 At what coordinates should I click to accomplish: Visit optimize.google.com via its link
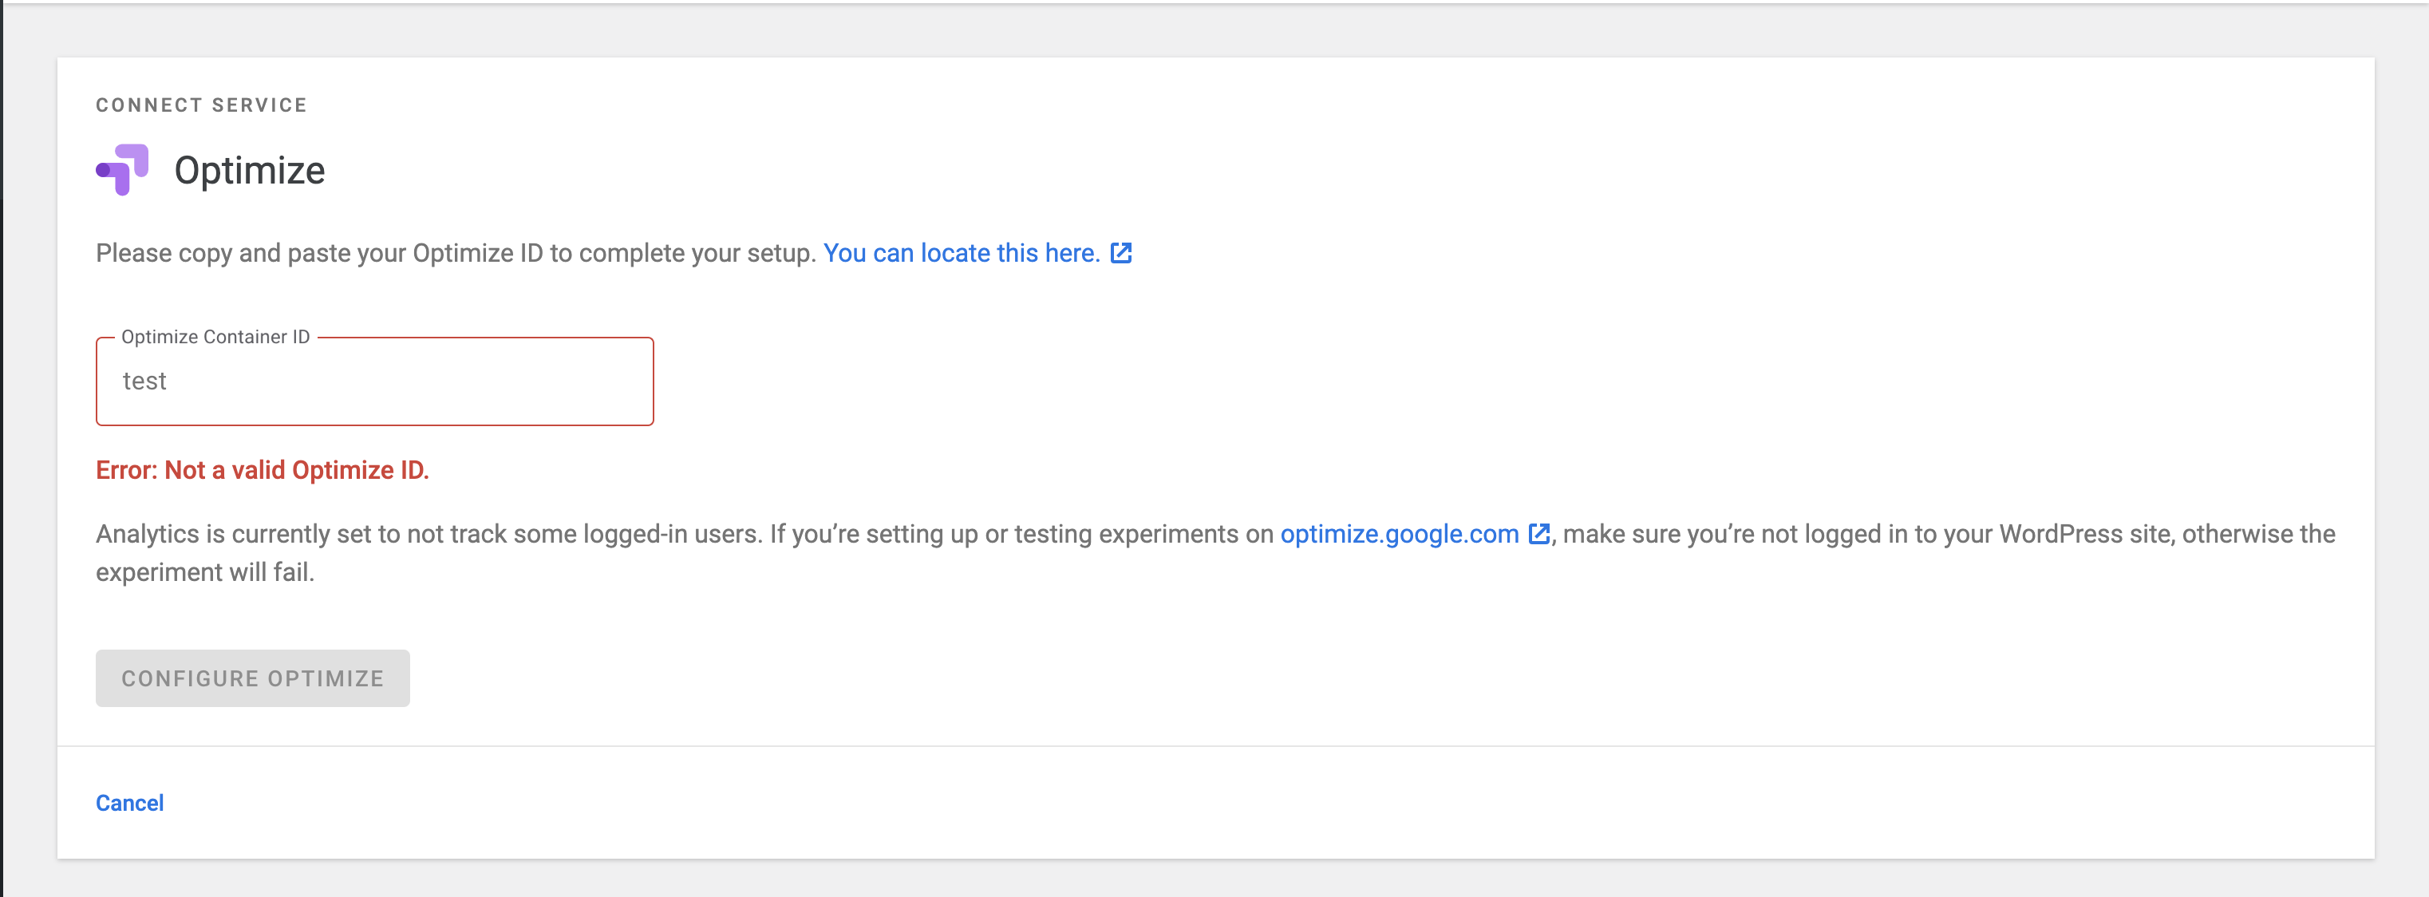pyautogui.click(x=1398, y=534)
